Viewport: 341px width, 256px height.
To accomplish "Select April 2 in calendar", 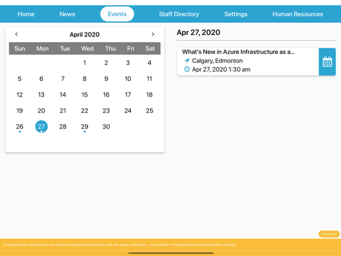I will pos(106,63).
